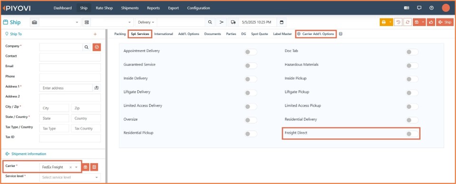Open Configuration in the top menu
456x184 pixels.
pyautogui.click(x=199, y=8)
